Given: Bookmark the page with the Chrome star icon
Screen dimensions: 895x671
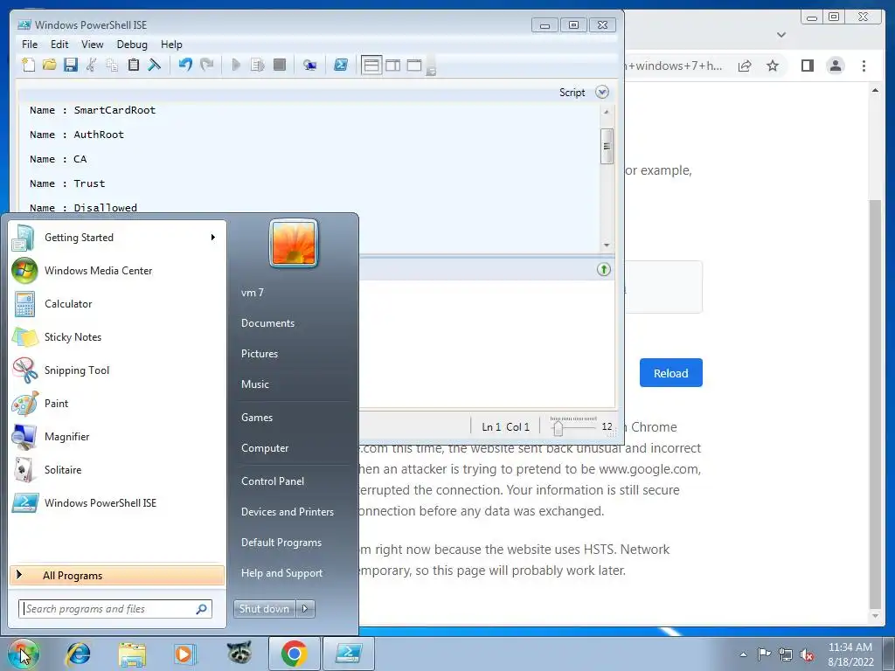Looking at the screenshot, I should click(773, 66).
